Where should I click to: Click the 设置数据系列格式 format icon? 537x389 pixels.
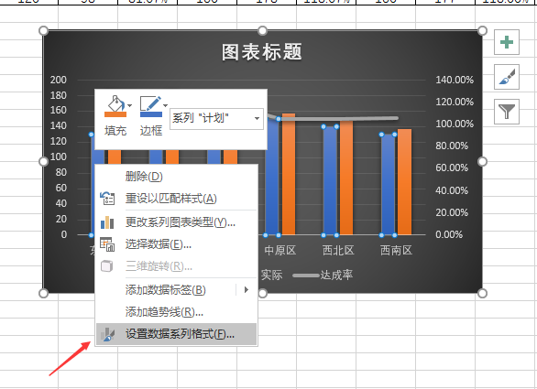(107, 334)
